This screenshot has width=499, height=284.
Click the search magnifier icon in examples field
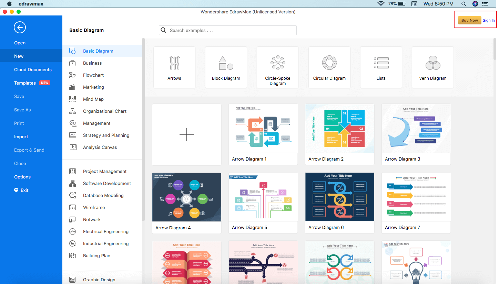[164, 30]
